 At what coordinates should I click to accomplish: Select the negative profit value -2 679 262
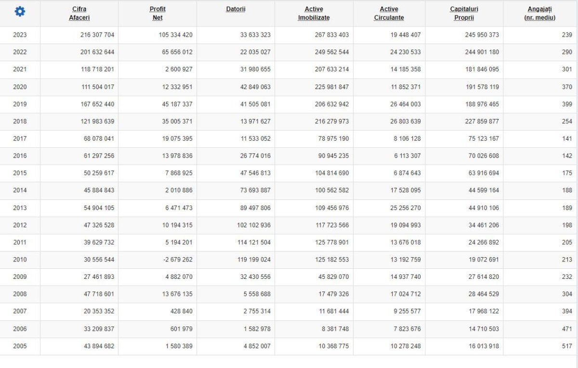click(x=175, y=260)
